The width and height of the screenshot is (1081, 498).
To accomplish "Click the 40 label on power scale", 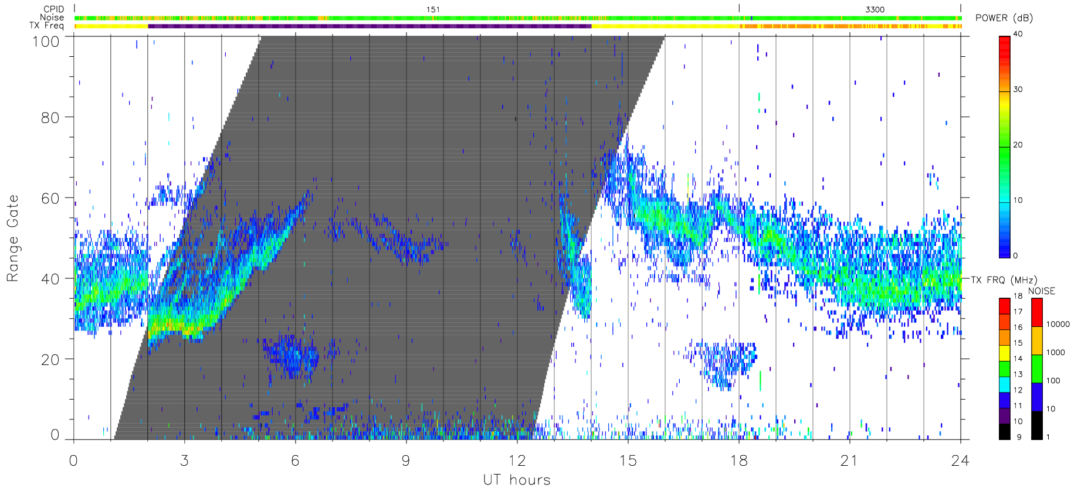I will coord(1018,34).
